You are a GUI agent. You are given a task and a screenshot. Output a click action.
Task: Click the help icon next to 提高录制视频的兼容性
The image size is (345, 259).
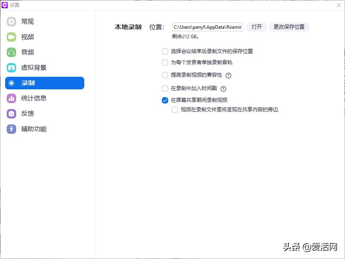pyautogui.click(x=228, y=75)
